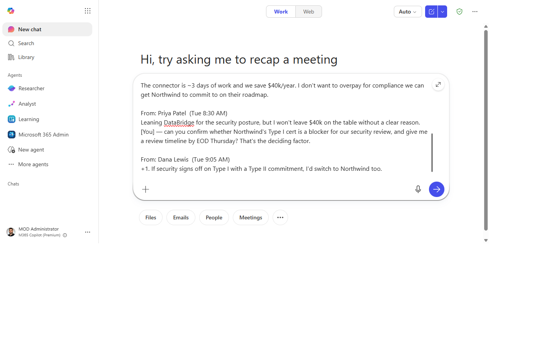The image size is (556, 347).
Task: Select the Files chip
Action: coord(151,217)
